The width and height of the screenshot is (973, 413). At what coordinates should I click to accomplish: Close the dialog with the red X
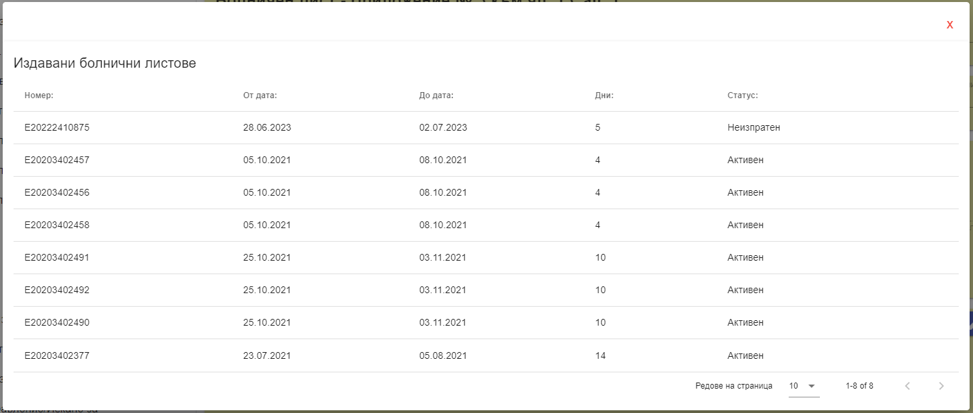[949, 25]
